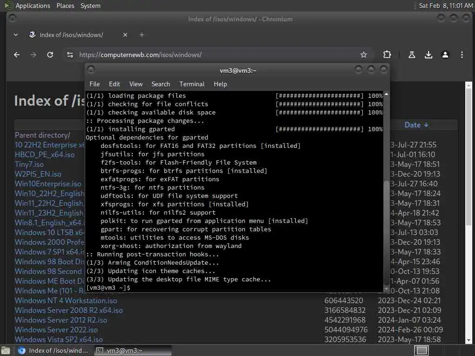Image resolution: width=475 pixels, height=356 pixels.
Task: Click terminal scrollbar up arrow
Action: click(386, 95)
